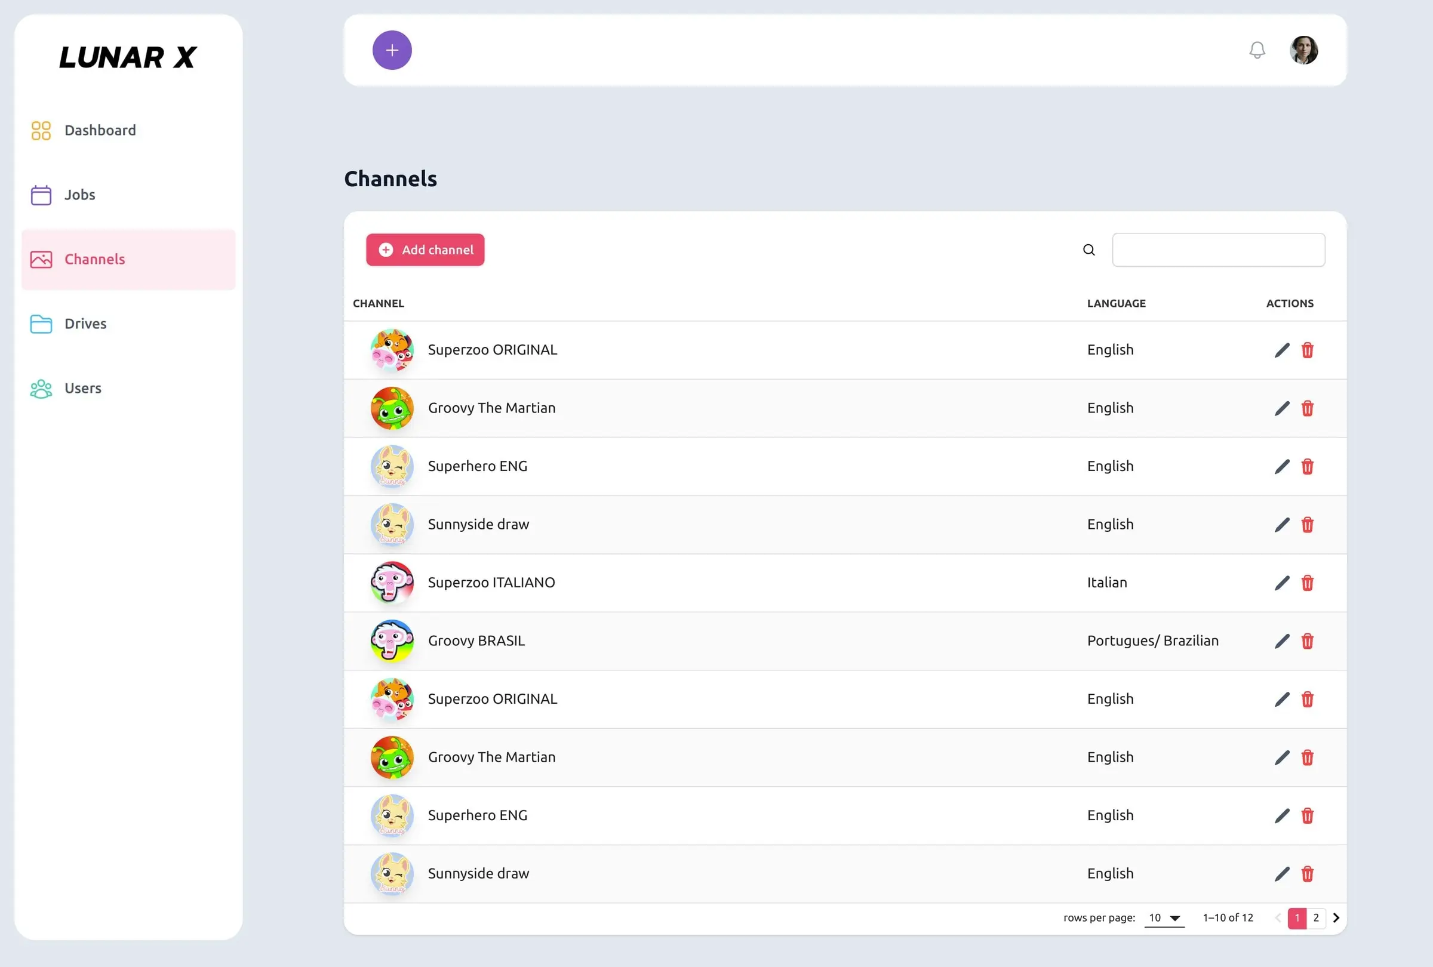
Task: Go to the next page arrow
Action: point(1336,917)
